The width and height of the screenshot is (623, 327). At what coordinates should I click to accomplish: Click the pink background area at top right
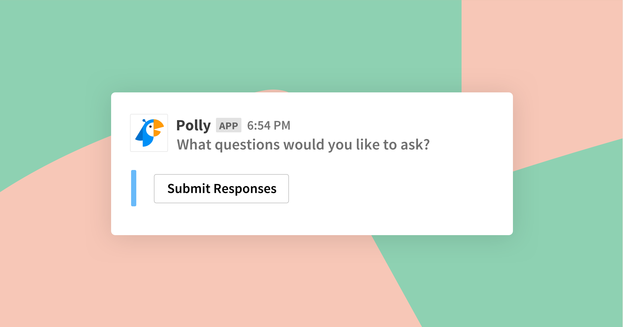click(x=545, y=52)
